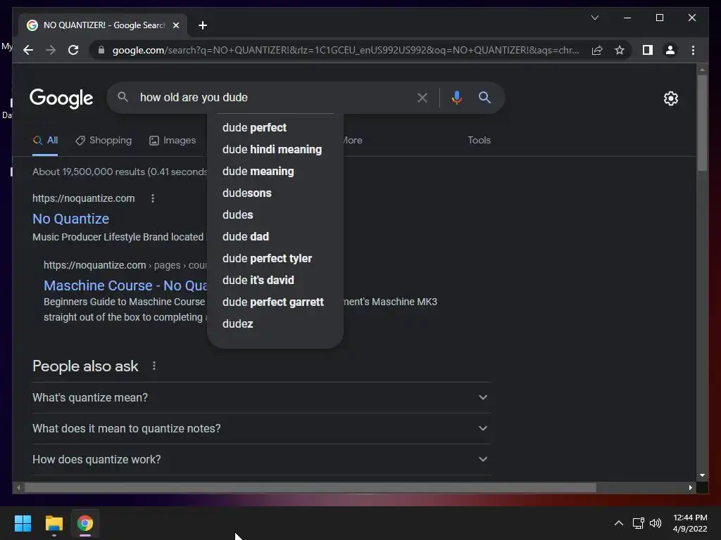Expand 'What's quantize mean?' question
The height and width of the screenshot is (540, 721).
(262, 398)
